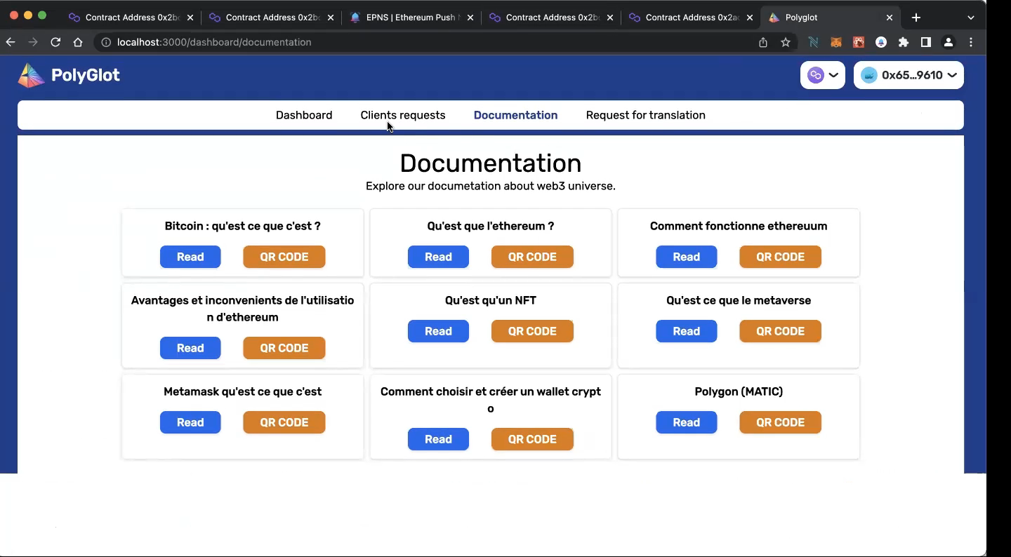This screenshot has height=557, width=1011.
Task: Read the Bitcoin article
Action: (190, 257)
